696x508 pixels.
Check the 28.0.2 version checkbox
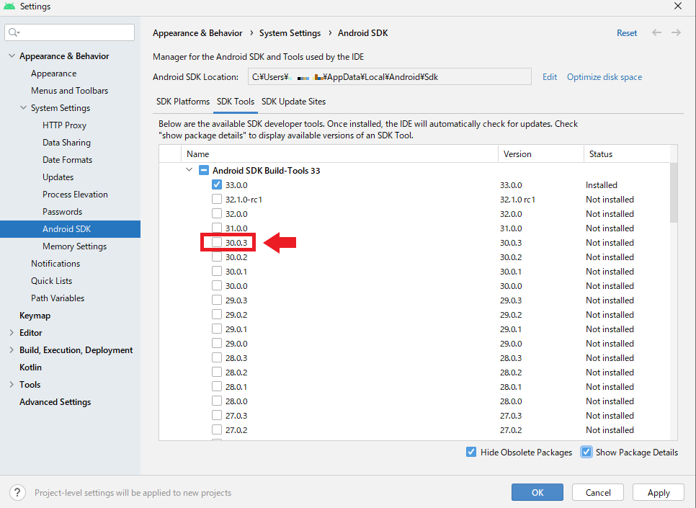[x=217, y=372]
